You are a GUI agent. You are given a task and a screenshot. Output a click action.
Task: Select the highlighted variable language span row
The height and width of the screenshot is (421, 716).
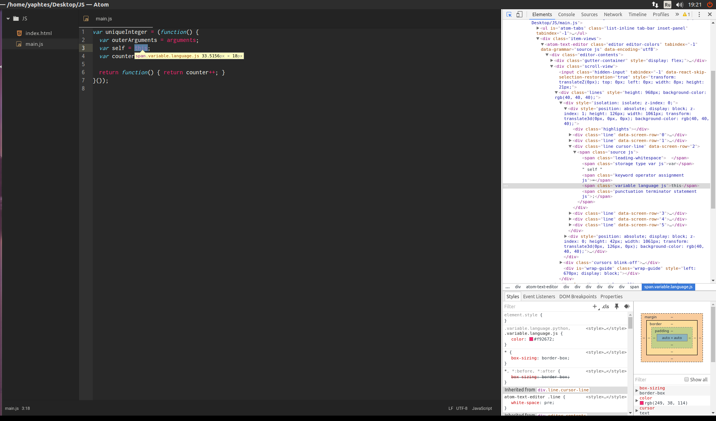606,185
